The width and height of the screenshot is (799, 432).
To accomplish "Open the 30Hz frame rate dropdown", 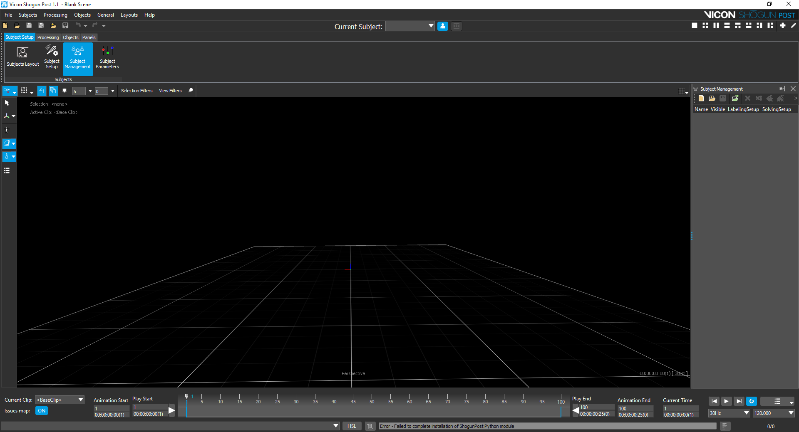I will tap(729, 413).
